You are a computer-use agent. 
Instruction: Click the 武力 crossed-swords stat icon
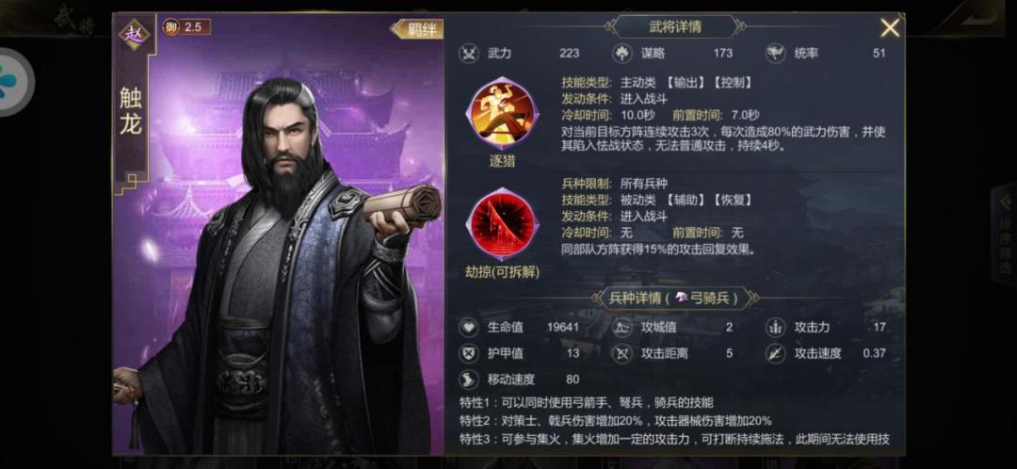pos(468,54)
